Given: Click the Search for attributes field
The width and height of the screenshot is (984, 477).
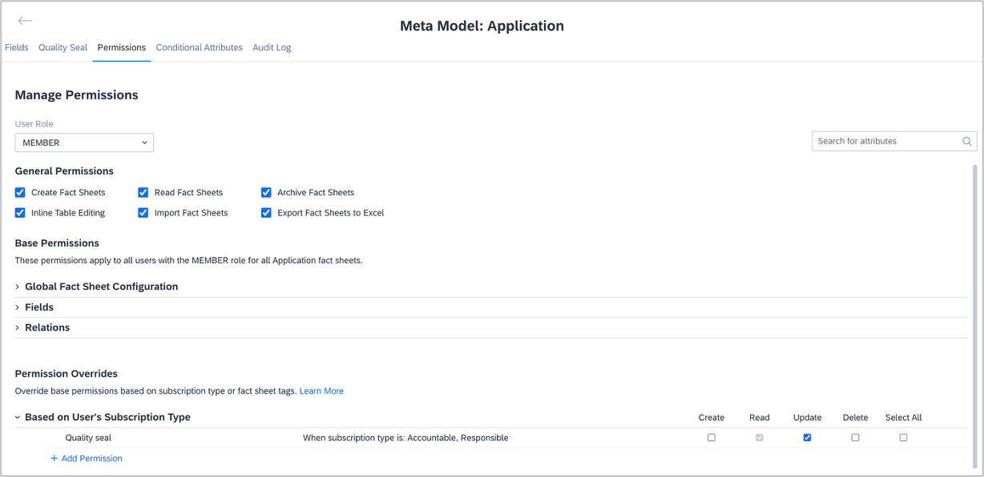Looking at the screenshot, I should [885, 142].
